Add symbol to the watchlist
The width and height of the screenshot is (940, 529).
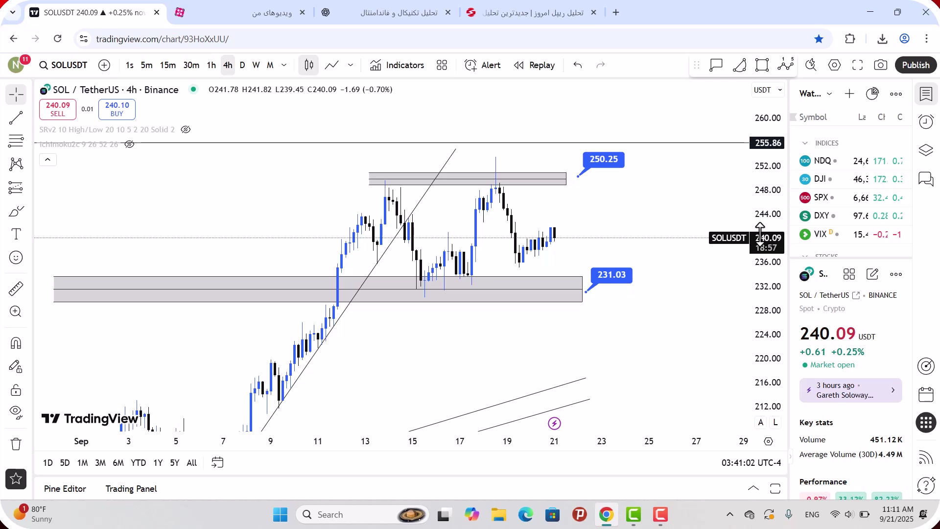tap(849, 94)
